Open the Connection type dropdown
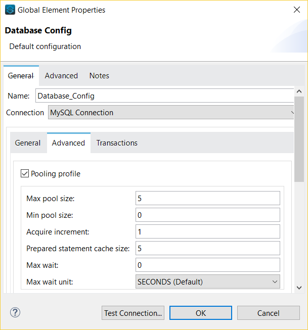308x330 pixels. (172, 113)
